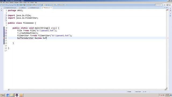Click the 'bufferedwriter' word on line 12
172x97 pixels.
click(26, 38)
